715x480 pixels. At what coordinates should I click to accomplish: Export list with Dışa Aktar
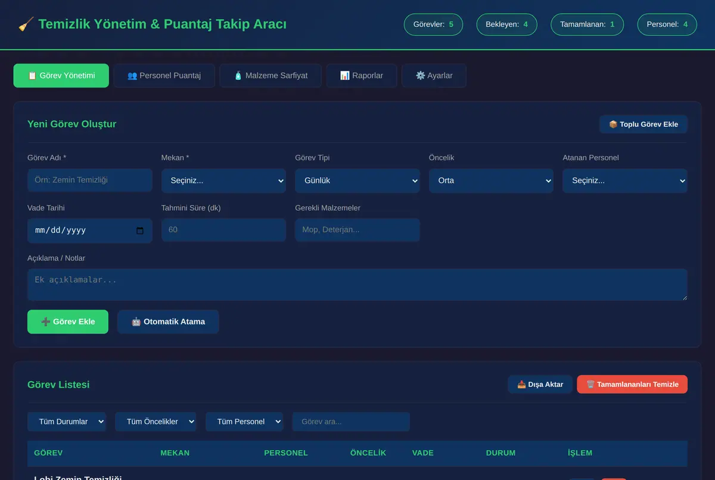coord(540,384)
